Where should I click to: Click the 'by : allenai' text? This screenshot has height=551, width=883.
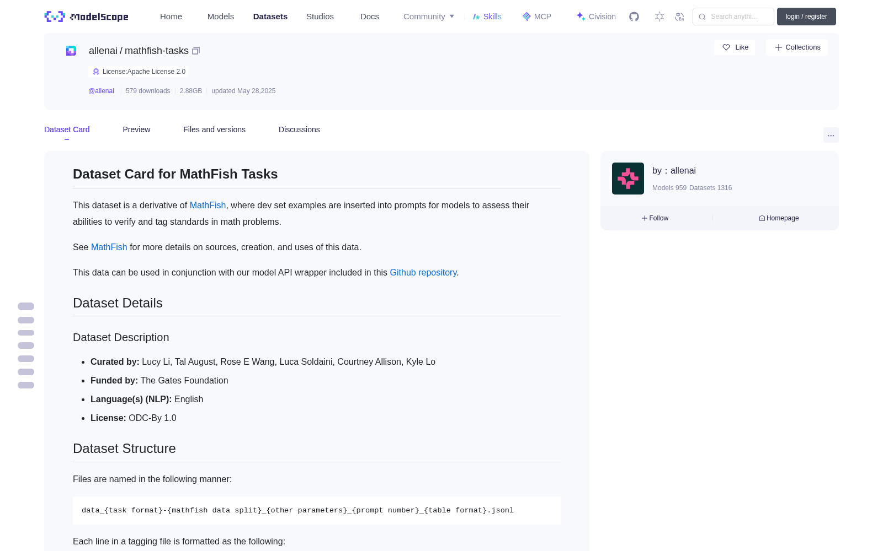pyautogui.click(x=674, y=171)
